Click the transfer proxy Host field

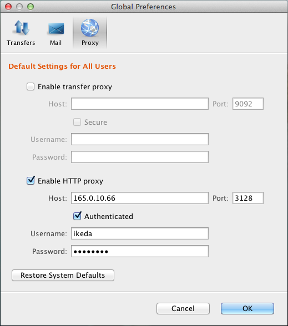140,104
